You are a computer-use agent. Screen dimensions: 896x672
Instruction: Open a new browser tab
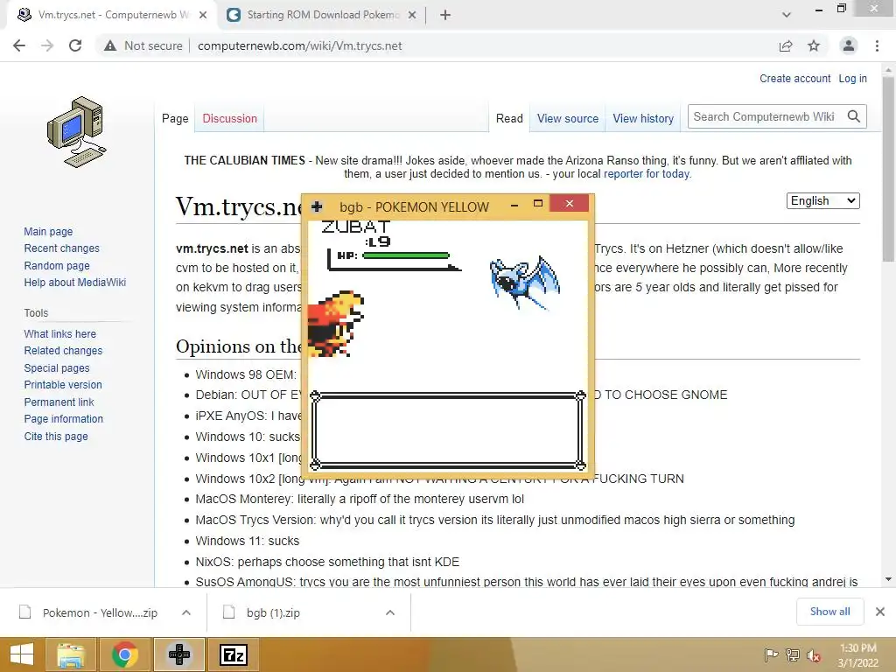coord(445,15)
